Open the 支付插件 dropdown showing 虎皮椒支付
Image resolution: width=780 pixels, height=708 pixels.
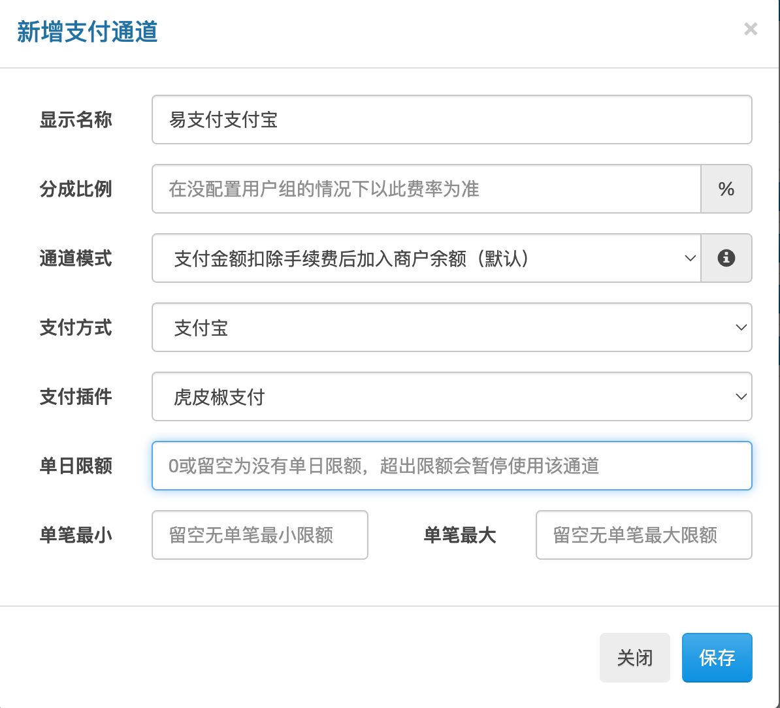(451, 396)
